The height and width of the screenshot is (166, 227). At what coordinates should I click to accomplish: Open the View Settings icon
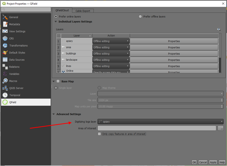[x=5, y=31]
